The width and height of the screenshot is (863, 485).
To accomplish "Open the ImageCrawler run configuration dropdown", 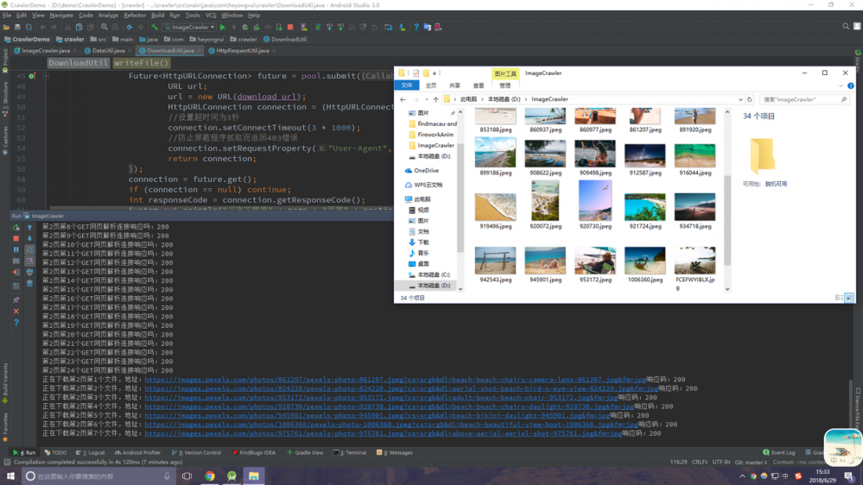I will tap(190, 28).
